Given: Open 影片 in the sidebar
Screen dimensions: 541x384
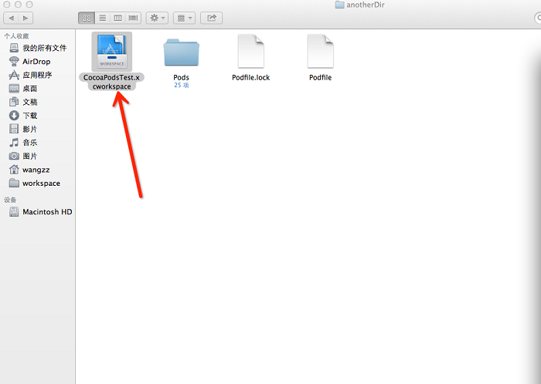Looking at the screenshot, I should click(x=38, y=129).
